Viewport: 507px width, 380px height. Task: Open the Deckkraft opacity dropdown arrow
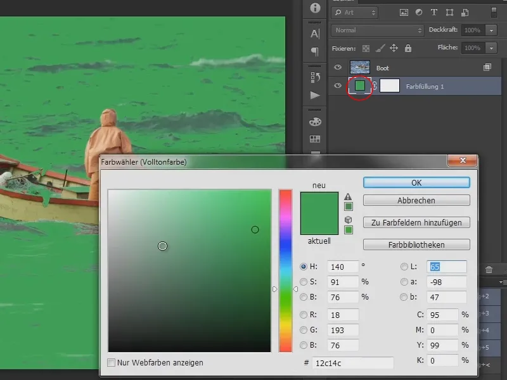pos(492,30)
